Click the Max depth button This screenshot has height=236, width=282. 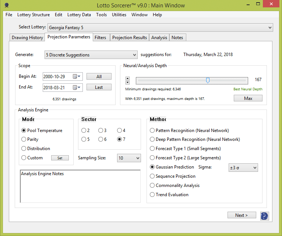click(x=248, y=98)
